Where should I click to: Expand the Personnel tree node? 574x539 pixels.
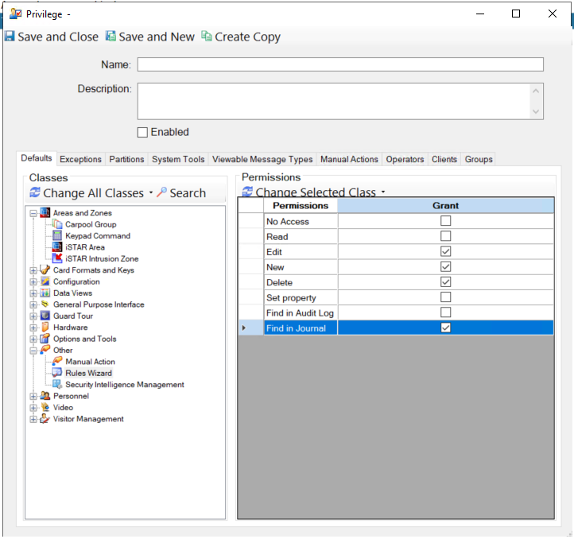coord(33,396)
